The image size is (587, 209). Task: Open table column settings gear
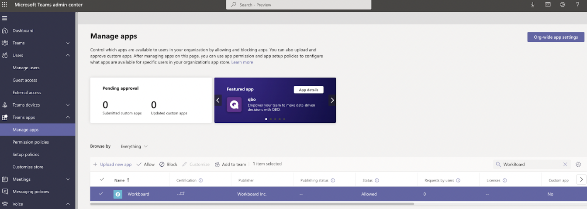pyautogui.click(x=578, y=164)
